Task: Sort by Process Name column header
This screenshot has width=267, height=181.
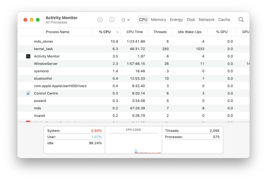Action: pyautogui.click(x=57, y=32)
